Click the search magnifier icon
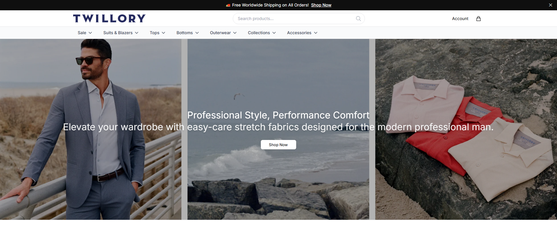557x241 pixels. point(358,19)
